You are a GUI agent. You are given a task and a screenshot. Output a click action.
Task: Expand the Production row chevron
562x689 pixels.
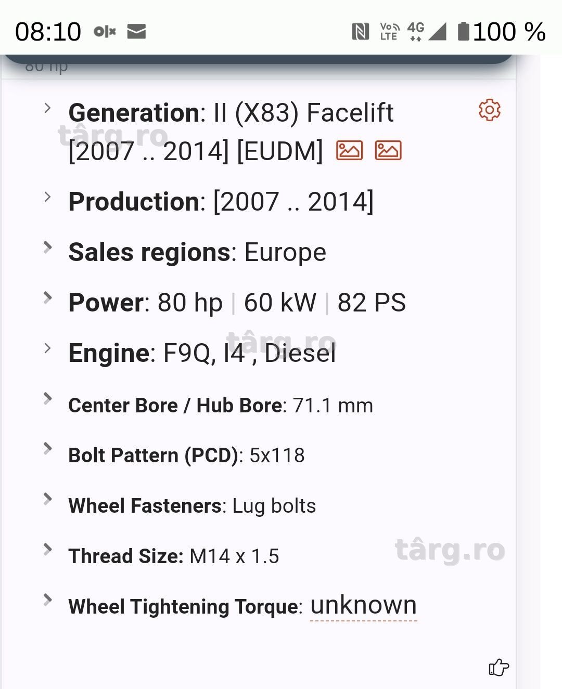47,197
